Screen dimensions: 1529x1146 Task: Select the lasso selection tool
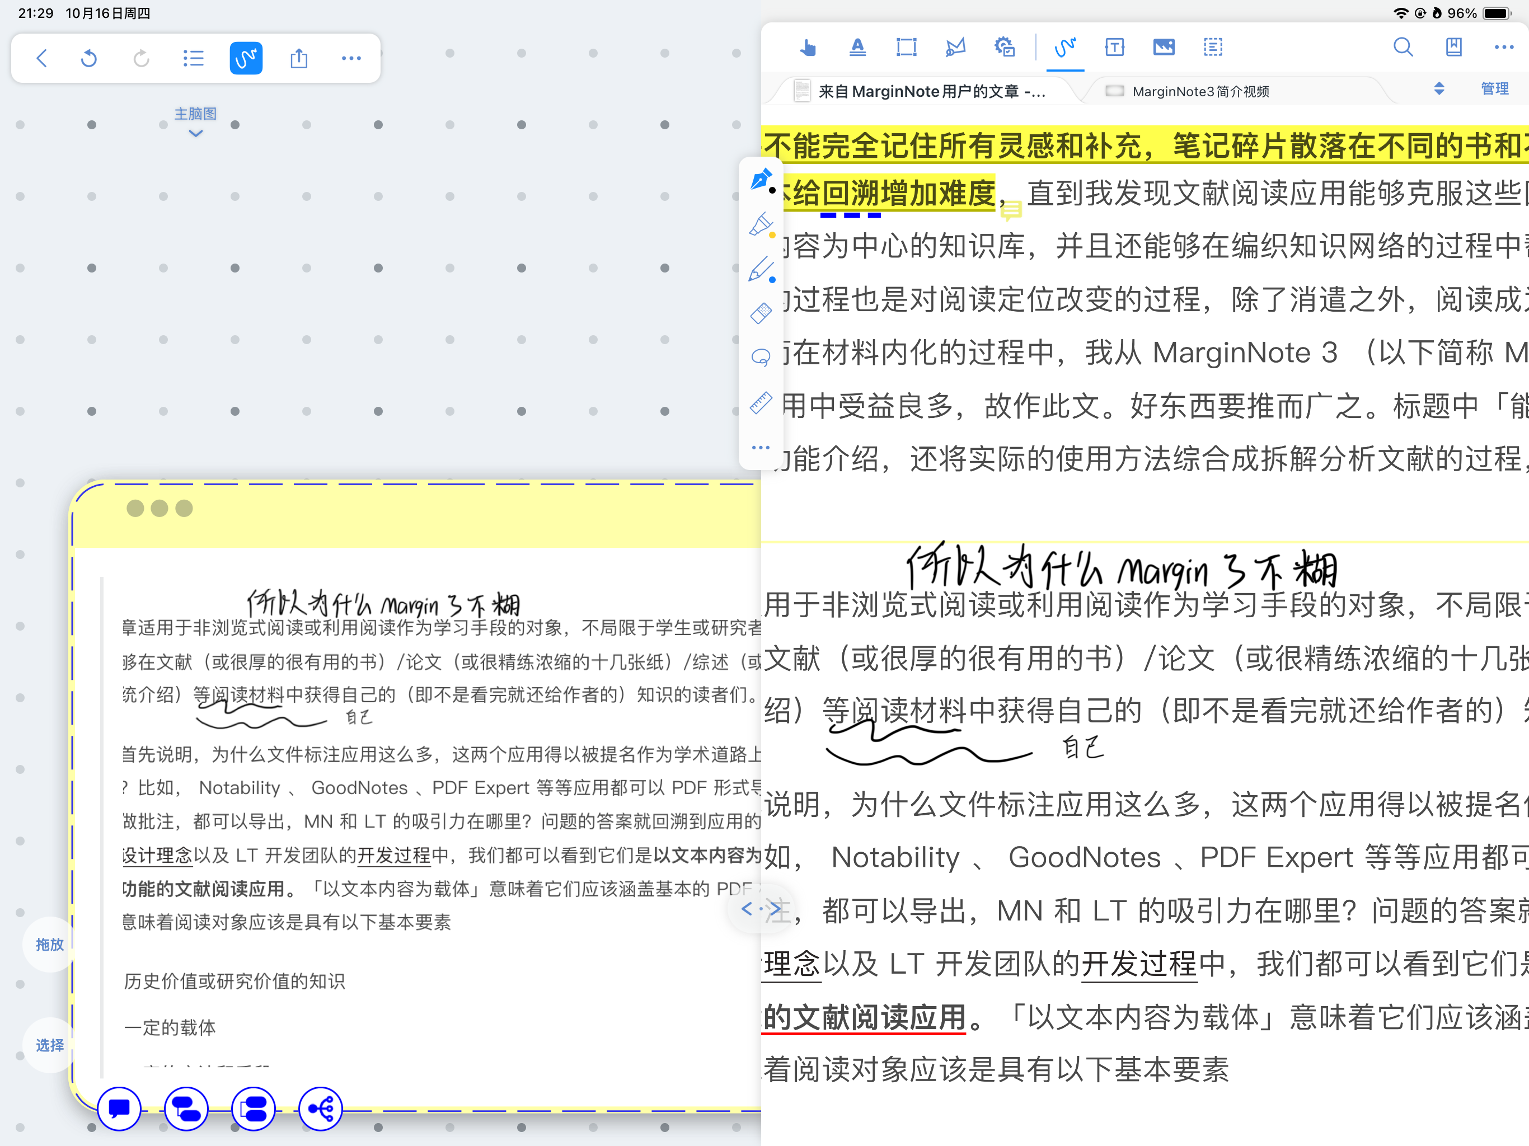coord(761,358)
